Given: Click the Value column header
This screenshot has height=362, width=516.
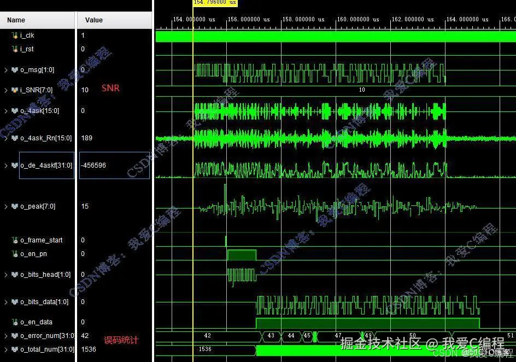Looking at the screenshot, I should 115,20.
